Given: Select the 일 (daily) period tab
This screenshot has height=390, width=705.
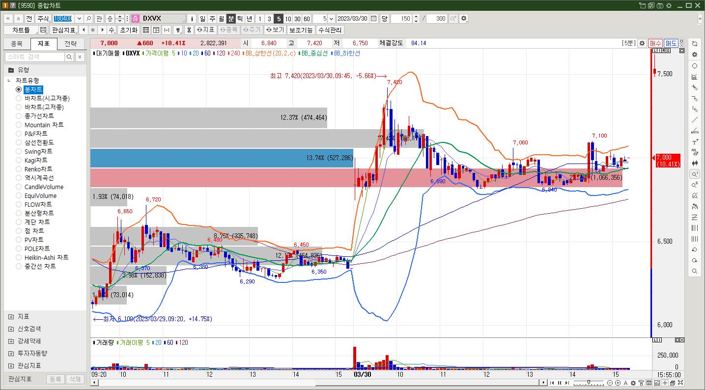Looking at the screenshot, I should pos(203,19).
